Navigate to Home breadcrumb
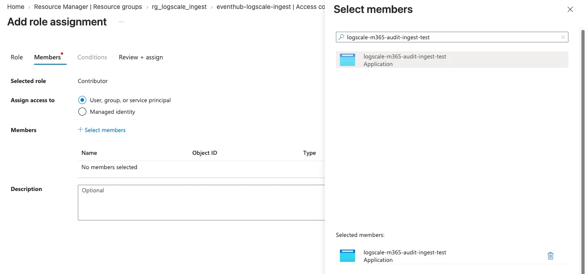 click(x=16, y=7)
